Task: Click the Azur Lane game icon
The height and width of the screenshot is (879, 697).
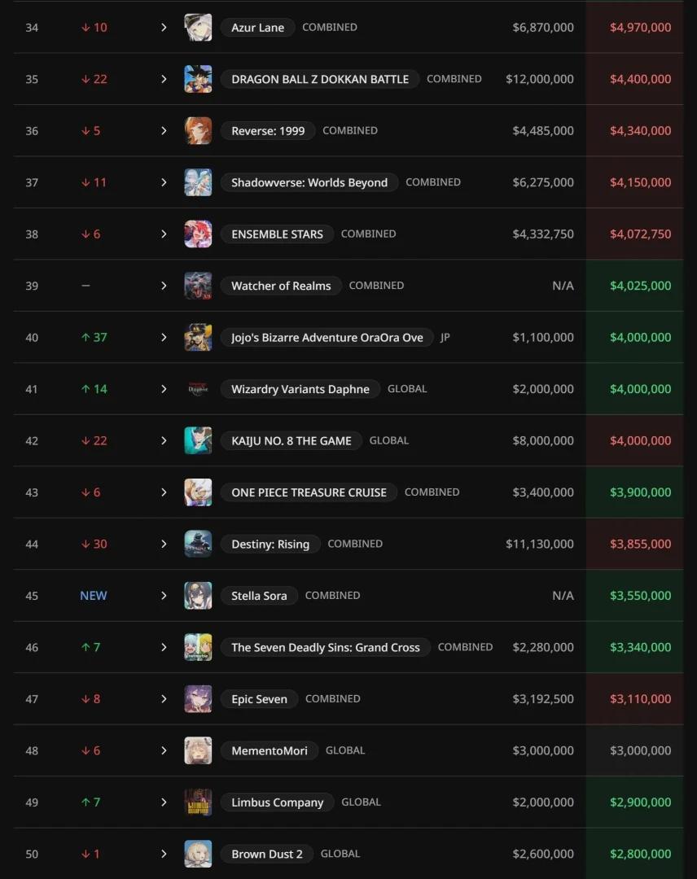Action: pos(198,28)
